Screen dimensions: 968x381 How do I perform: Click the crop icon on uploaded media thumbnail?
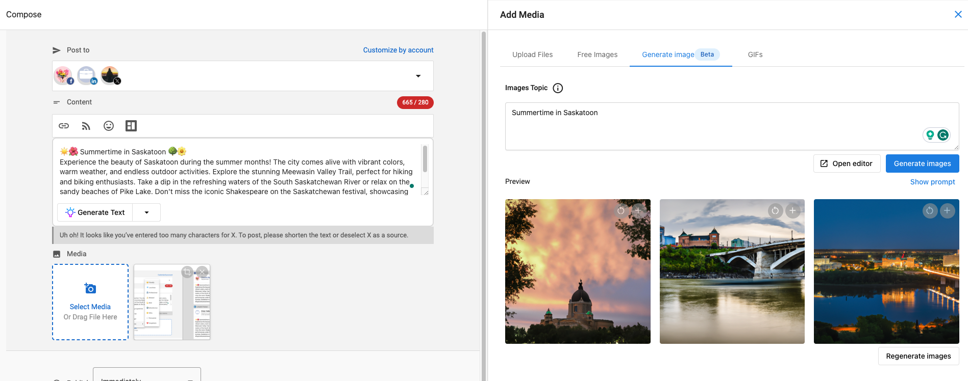click(187, 272)
